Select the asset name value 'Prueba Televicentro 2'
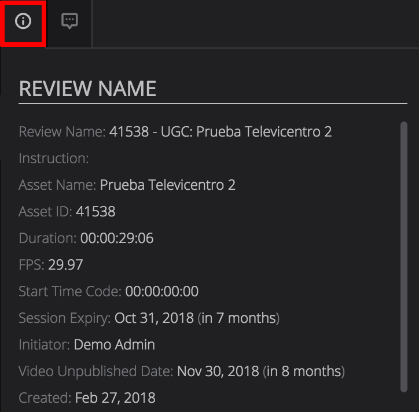Viewport: 419px width, 412px height. point(167,185)
